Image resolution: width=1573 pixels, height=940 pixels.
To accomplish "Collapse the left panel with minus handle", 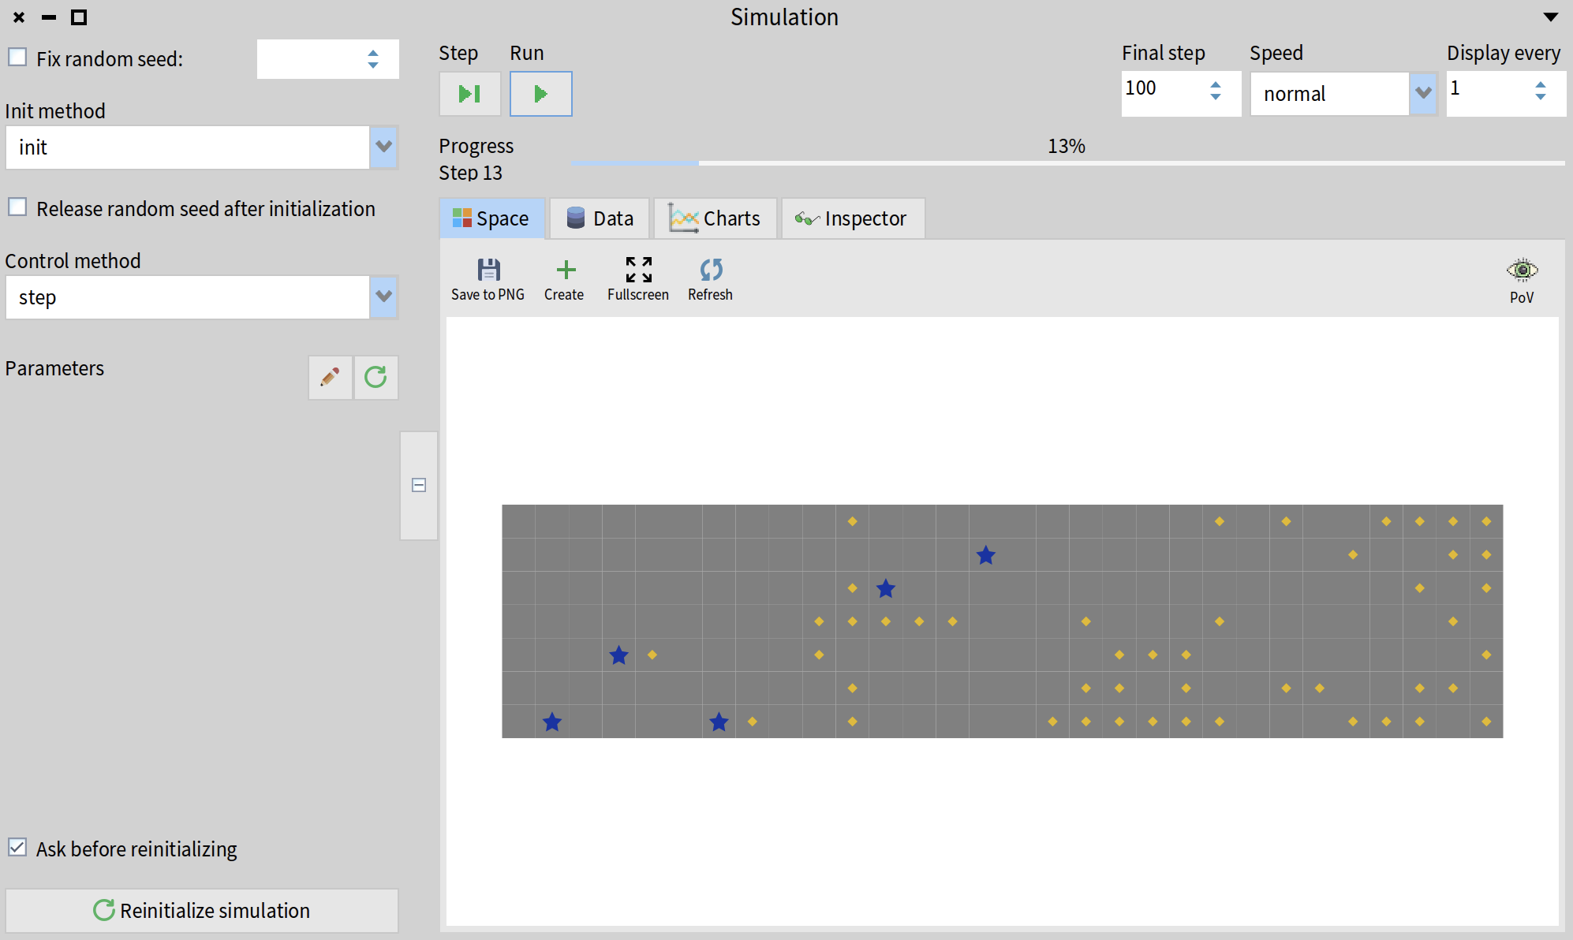I will pyautogui.click(x=419, y=485).
